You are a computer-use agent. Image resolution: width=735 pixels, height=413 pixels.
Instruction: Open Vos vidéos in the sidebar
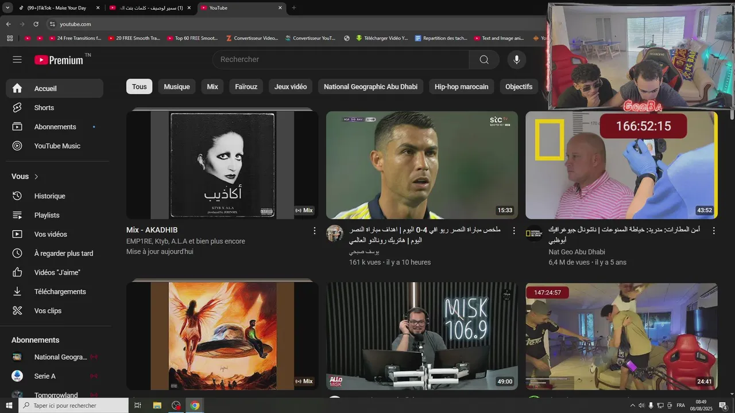point(55,234)
